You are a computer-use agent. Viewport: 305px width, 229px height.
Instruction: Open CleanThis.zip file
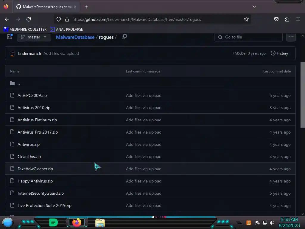coord(29,157)
